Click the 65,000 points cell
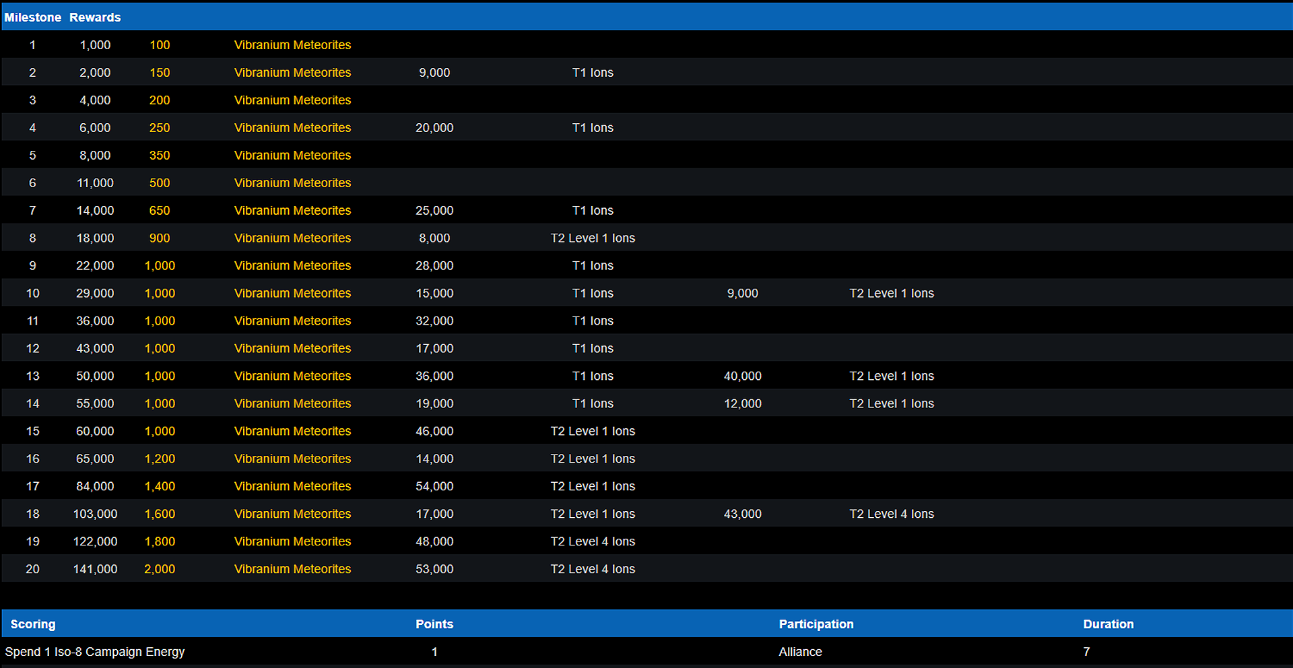 tap(95, 459)
